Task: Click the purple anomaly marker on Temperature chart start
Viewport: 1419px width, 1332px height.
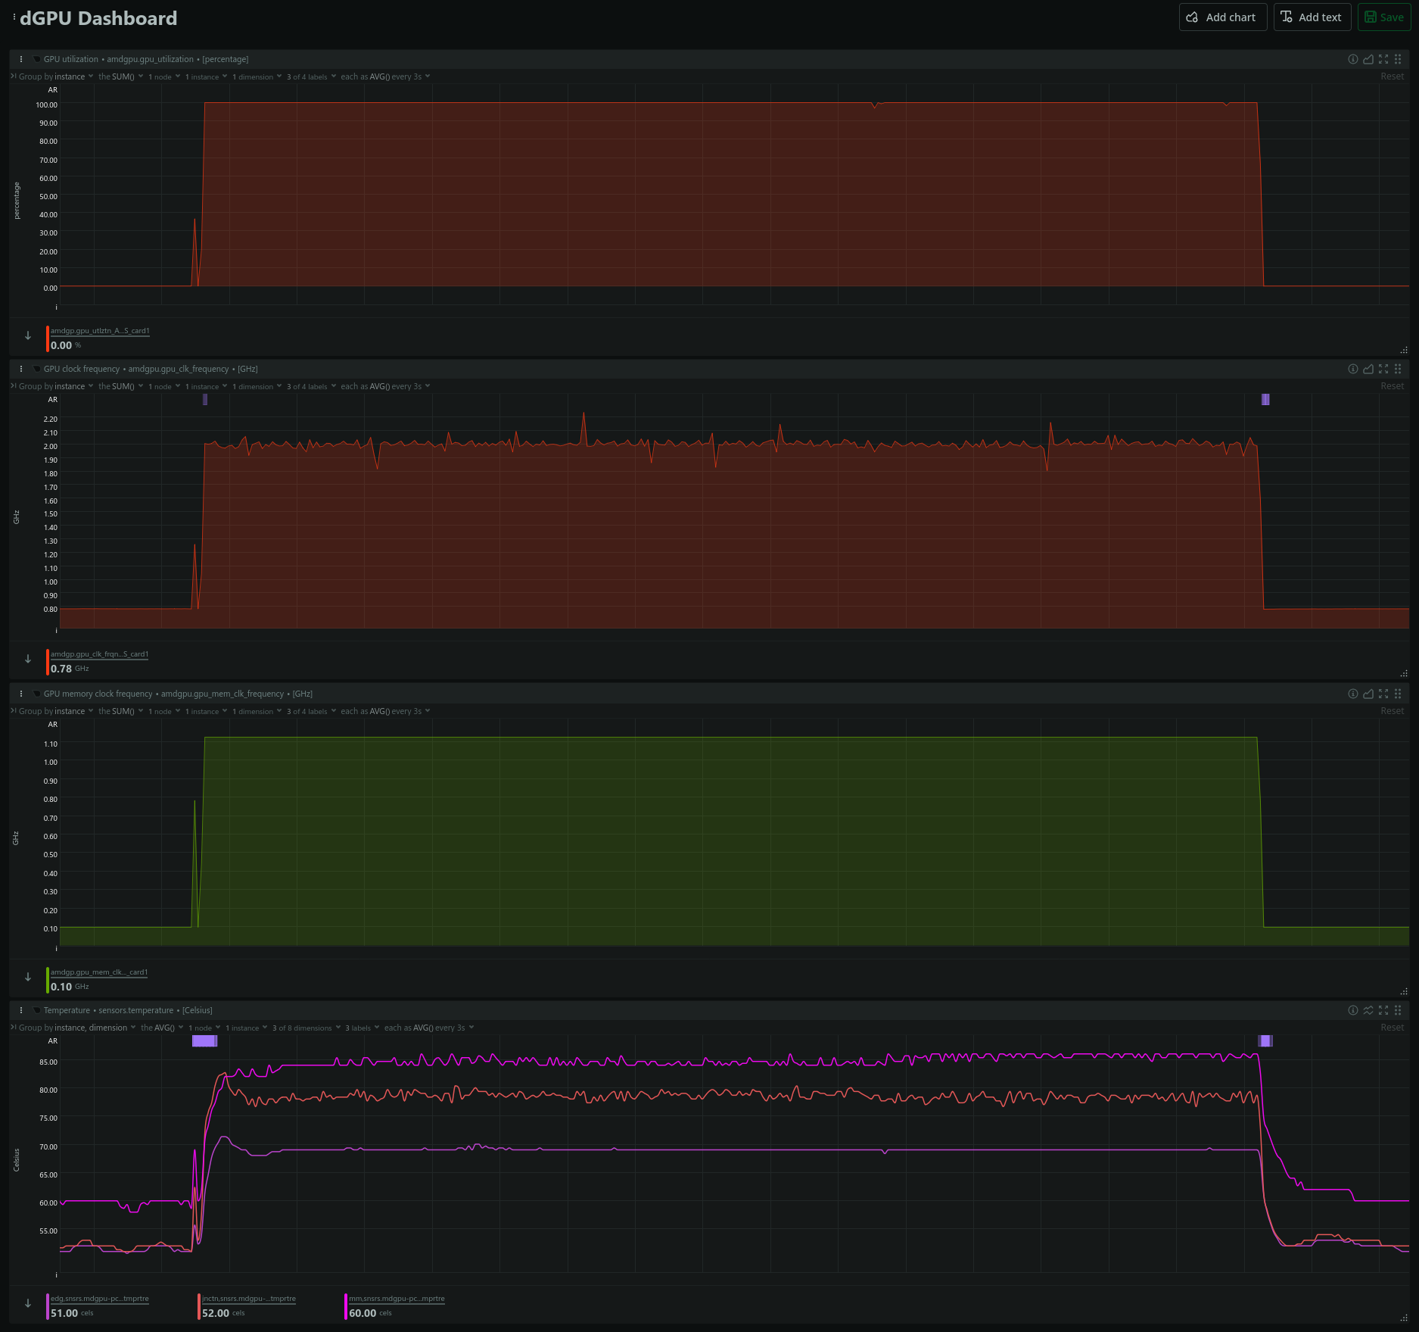Action: [x=204, y=1041]
